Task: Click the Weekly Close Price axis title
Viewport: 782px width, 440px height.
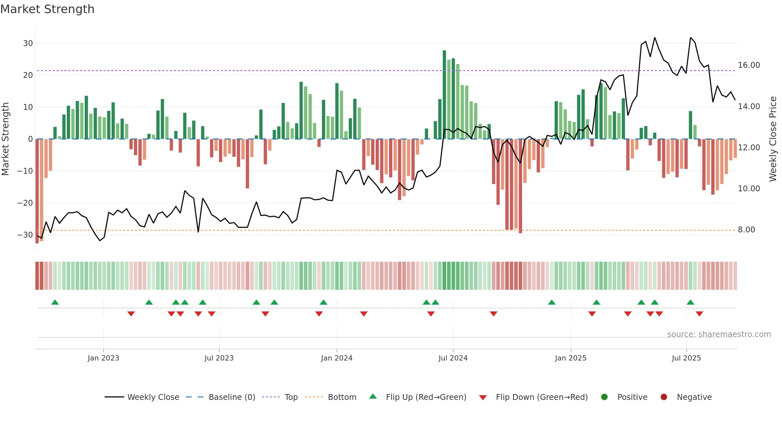Action: click(773, 139)
